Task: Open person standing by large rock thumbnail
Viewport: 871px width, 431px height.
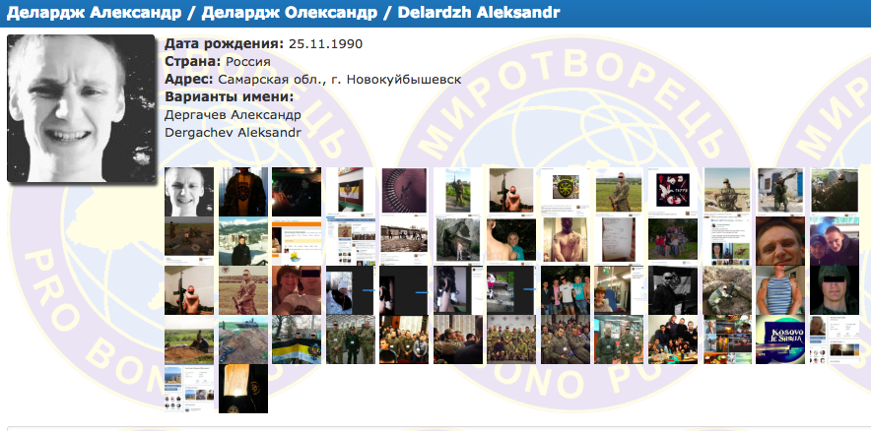Action: (x=458, y=240)
